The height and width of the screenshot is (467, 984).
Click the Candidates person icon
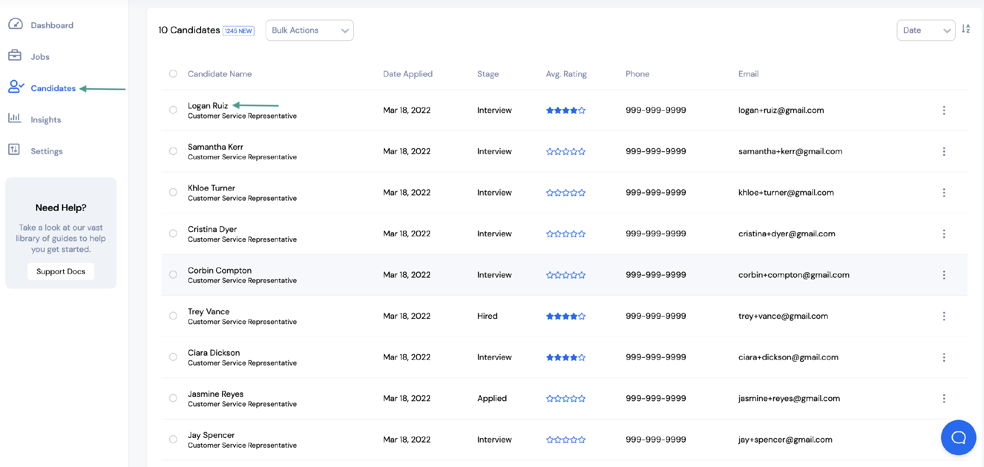(x=16, y=87)
